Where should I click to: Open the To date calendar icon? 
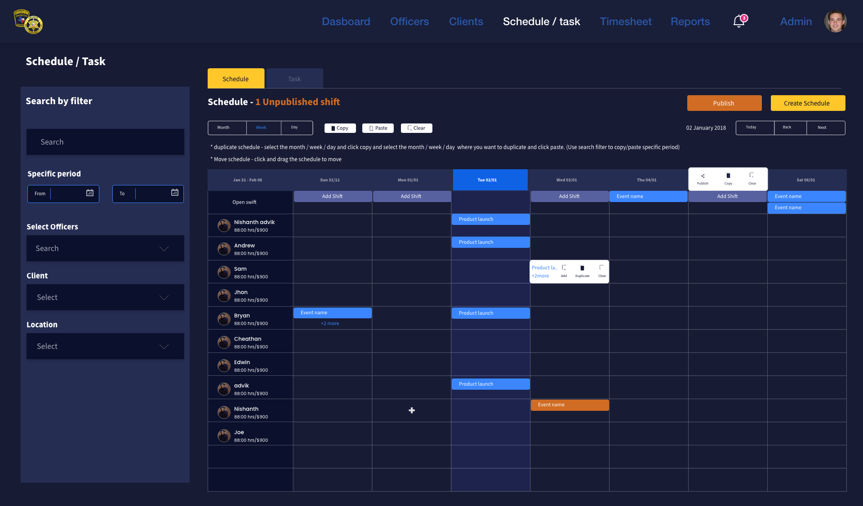point(175,193)
